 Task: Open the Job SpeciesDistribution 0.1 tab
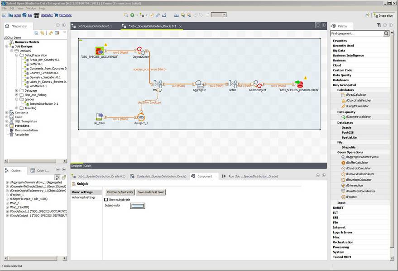tap(94, 26)
